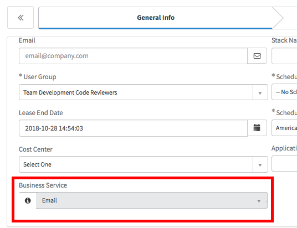The width and height of the screenshot is (297, 228).
Task: Click into the Email input field
Action: tap(133, 56)
